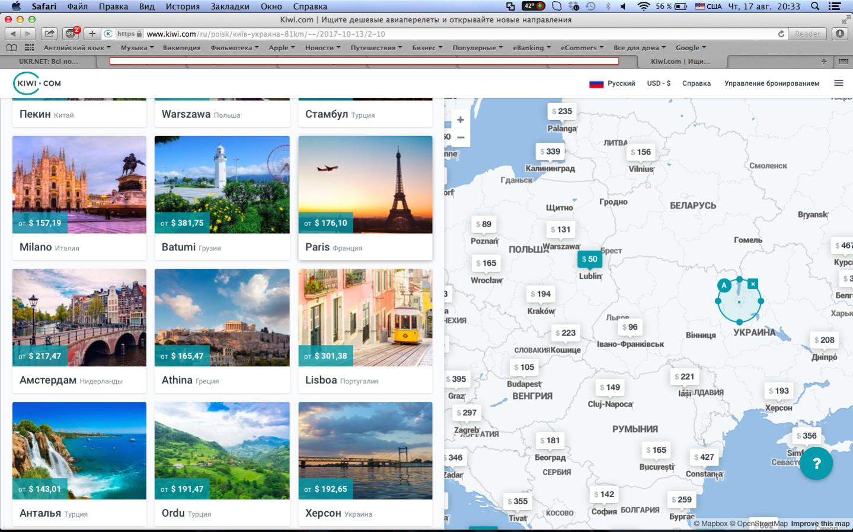Viewport: 853px width, 532px height.
Task: Open the История menu in menu bar
Action: (x=182, y=7)
